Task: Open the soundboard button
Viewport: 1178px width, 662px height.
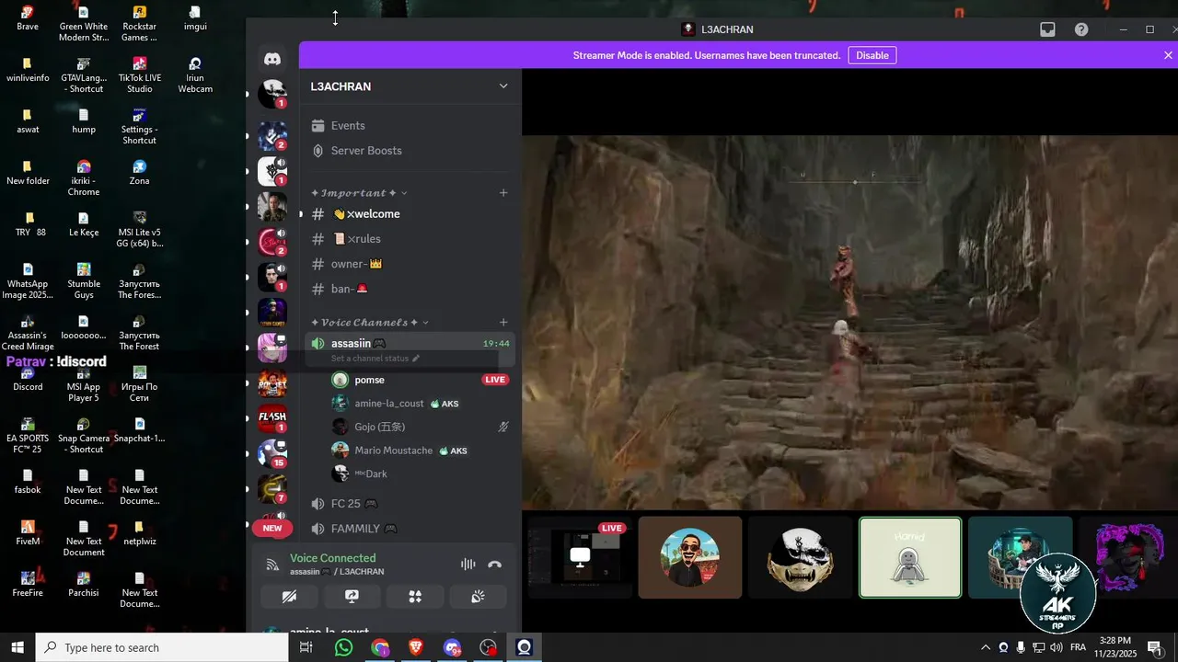Action: 478,597
